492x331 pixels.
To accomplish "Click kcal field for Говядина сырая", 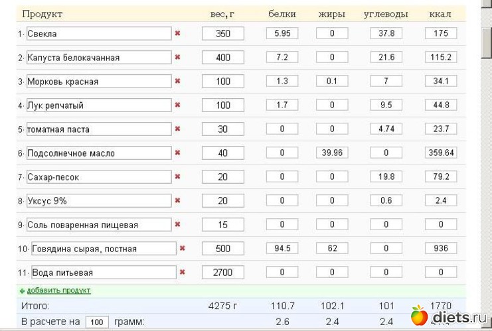I will pyautogui.click(x=441, y=248).
